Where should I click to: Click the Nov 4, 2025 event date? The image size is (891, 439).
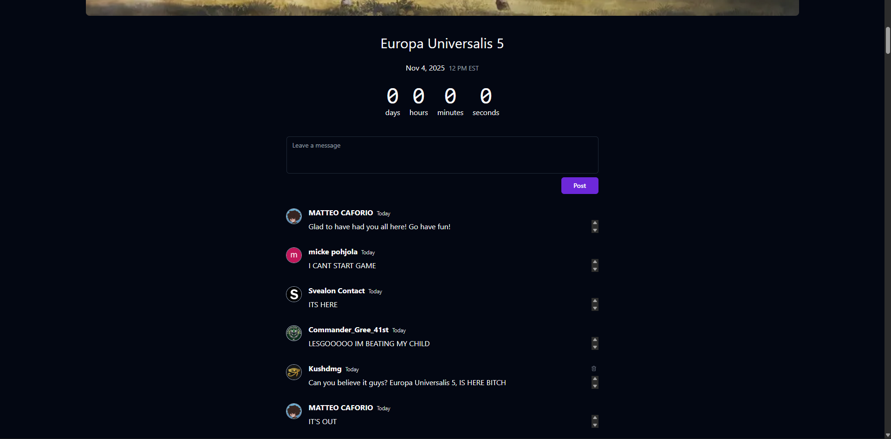pos(424,68)
